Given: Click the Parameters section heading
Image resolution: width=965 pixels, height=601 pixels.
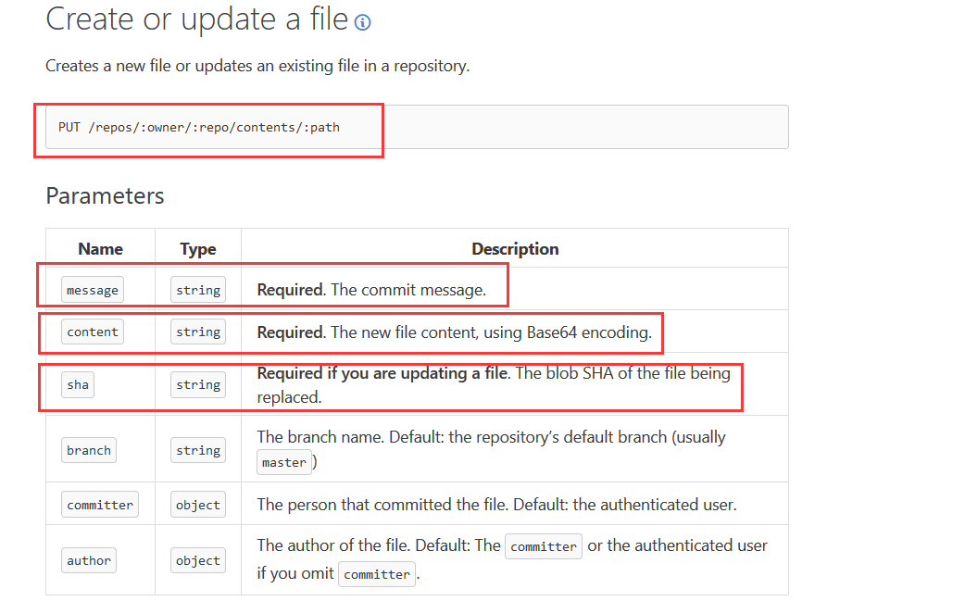Looking at the screenshot, I should [x=105, y=195].
